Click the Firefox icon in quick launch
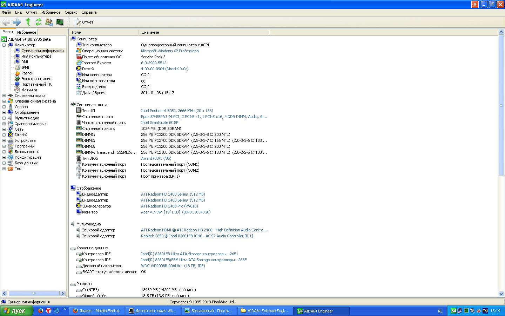 tap(41, 311)
